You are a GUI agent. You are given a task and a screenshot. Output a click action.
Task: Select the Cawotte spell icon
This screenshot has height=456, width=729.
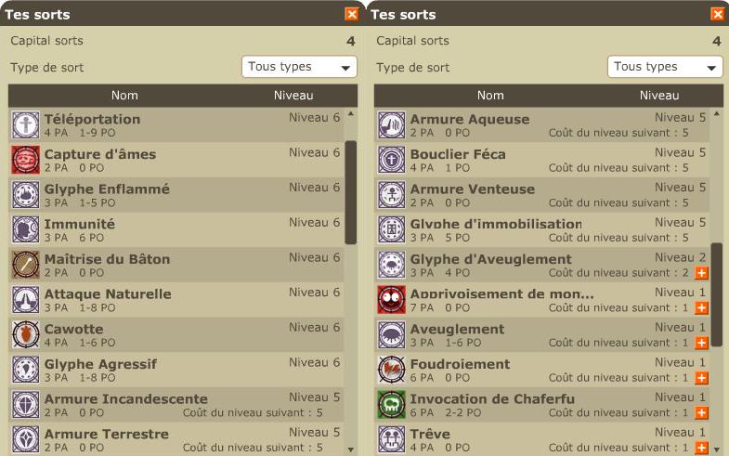point(26,334)
